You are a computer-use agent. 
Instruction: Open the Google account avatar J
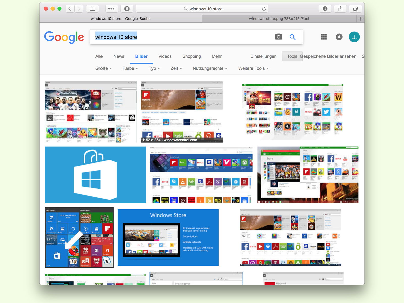pos(354,37)
